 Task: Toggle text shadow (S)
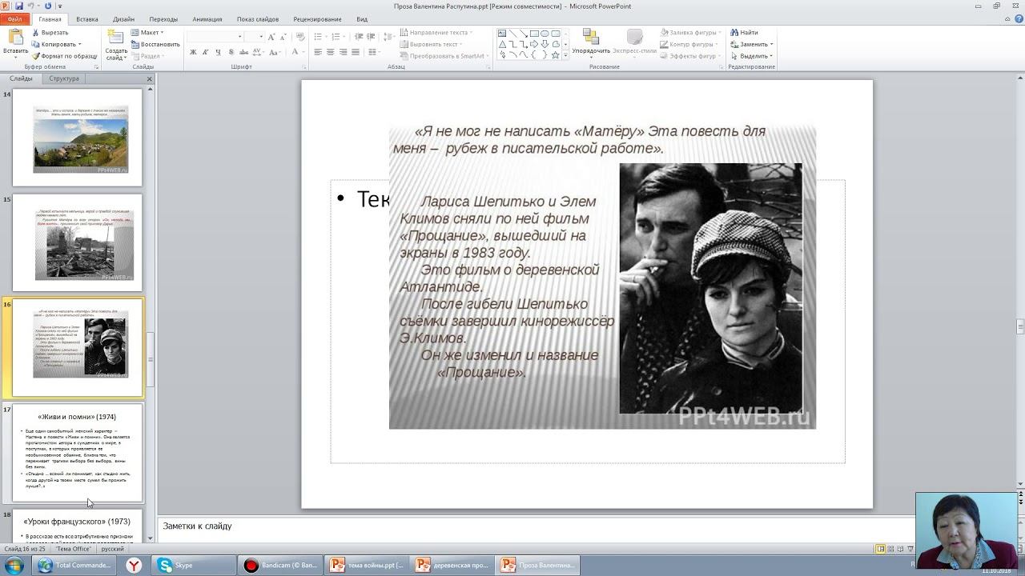point(230,52)
